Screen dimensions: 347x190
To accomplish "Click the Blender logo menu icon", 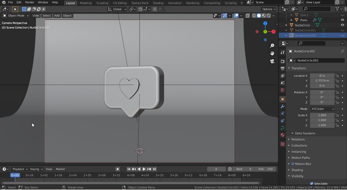I will [x=4, y=2].
